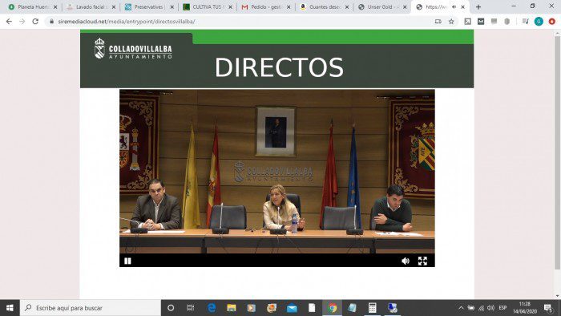The width and height of the screenshot is (561, 316).
Task: Open the media player taskbar icon
Action: coord(252,308)
